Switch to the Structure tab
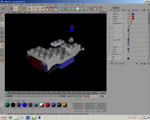150x120 pixels. coord(116,8)
